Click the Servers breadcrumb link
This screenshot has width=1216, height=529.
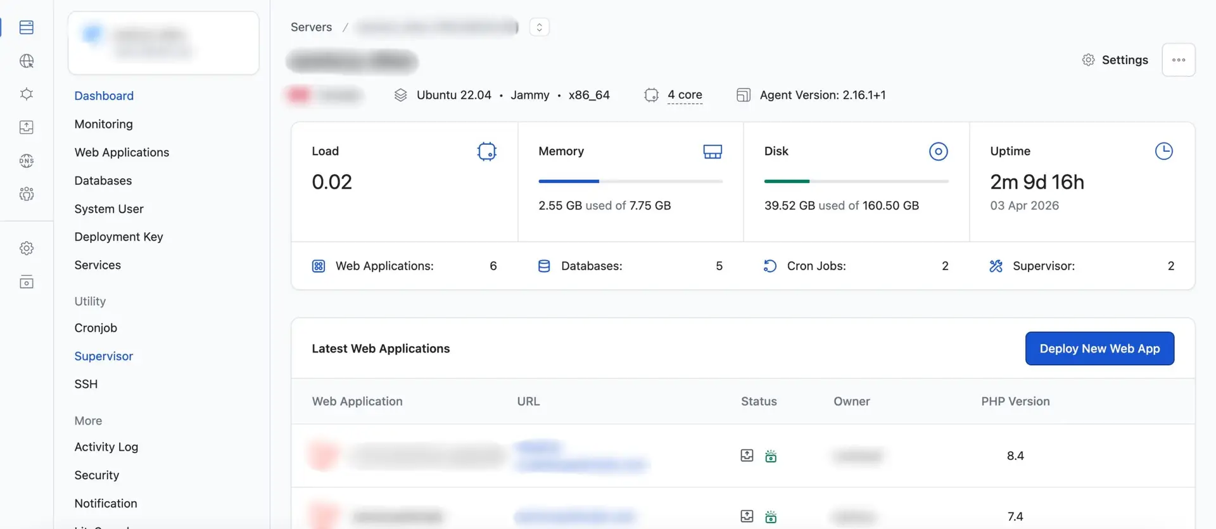click(311, 27)
